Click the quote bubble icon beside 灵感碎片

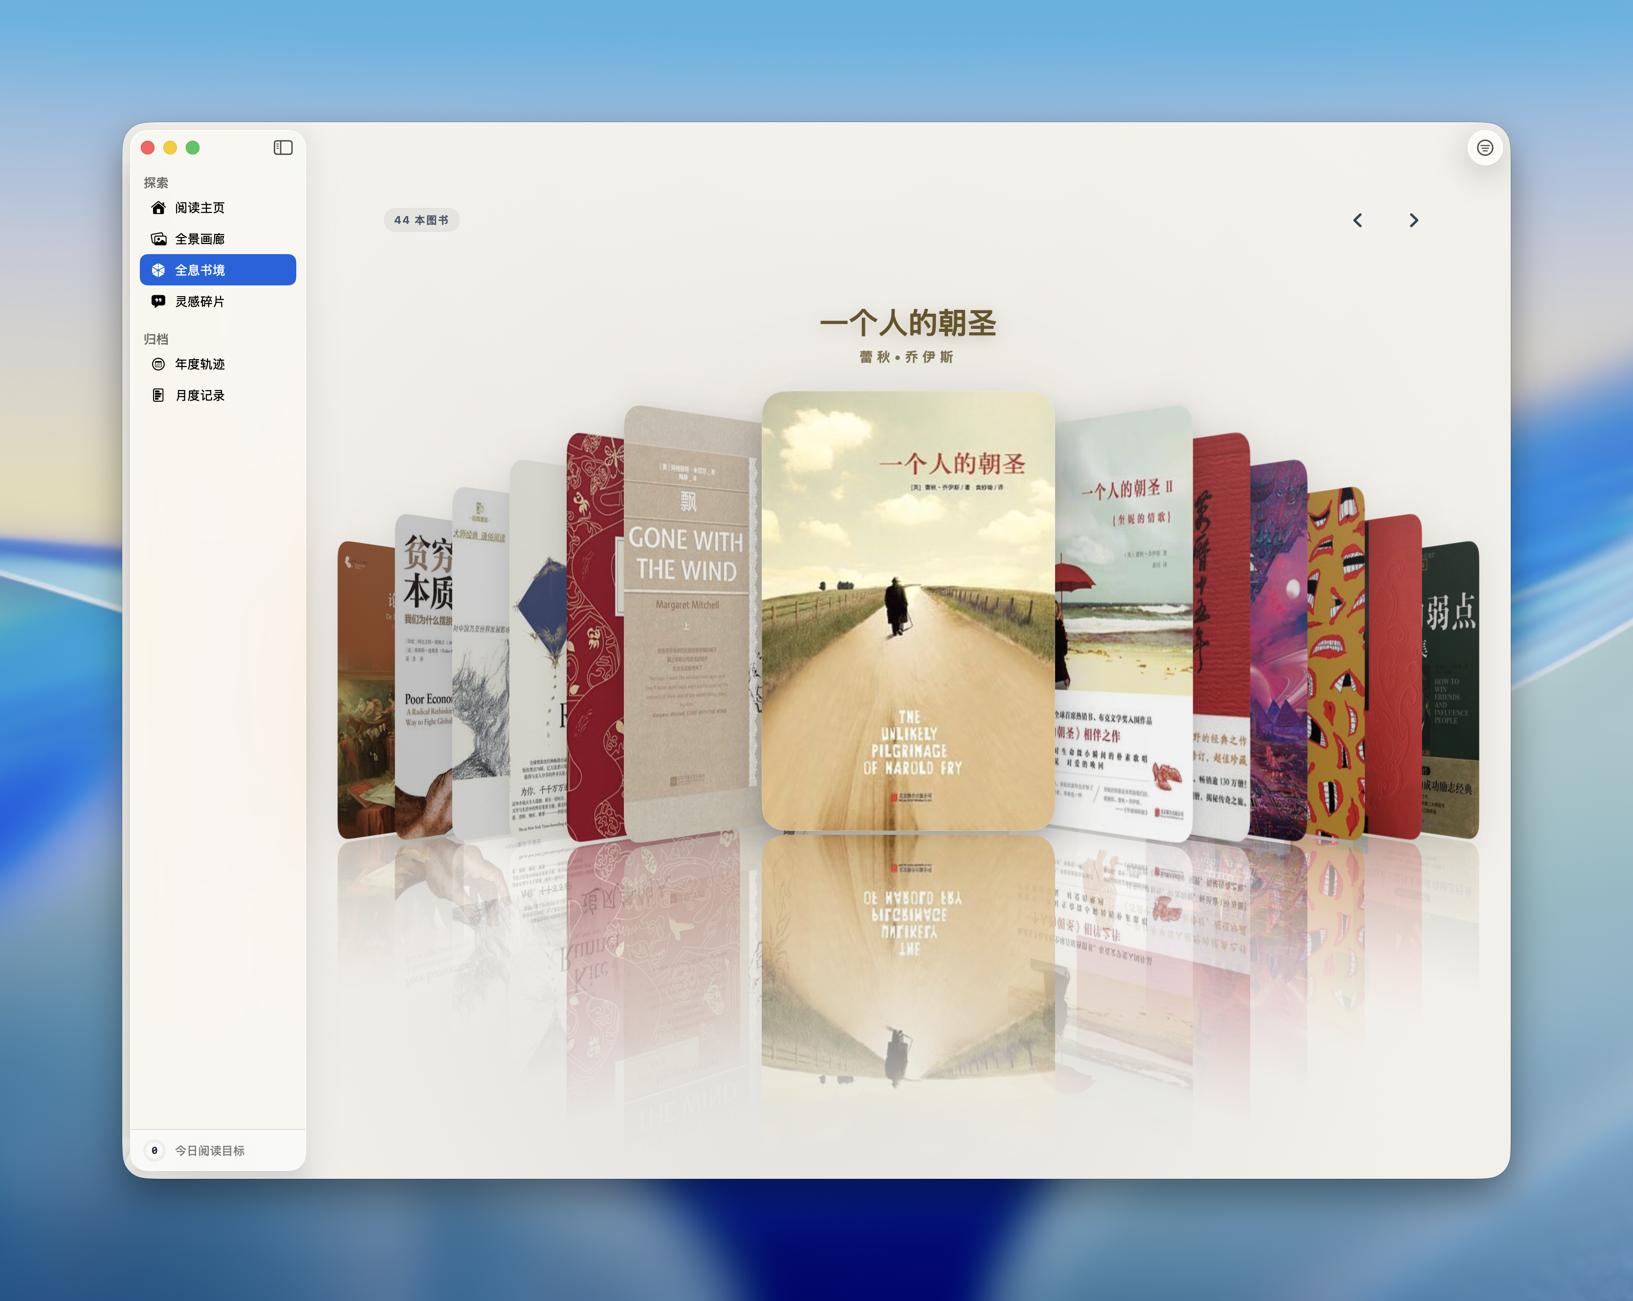158,302
